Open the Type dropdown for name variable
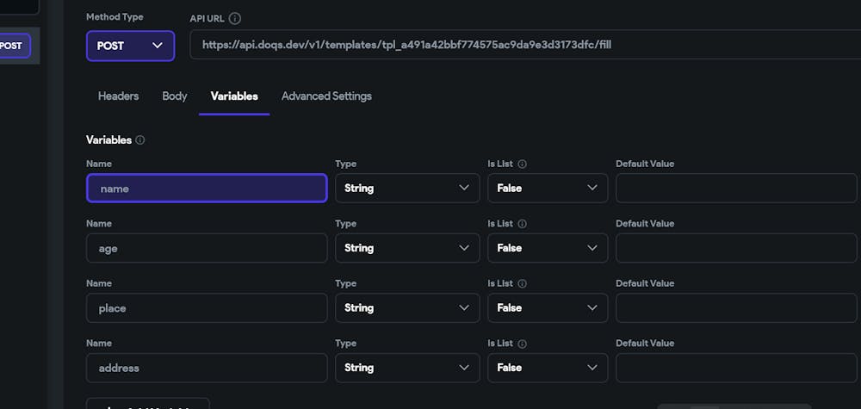This screenshot has height=409, width=861. click(406, 188)
